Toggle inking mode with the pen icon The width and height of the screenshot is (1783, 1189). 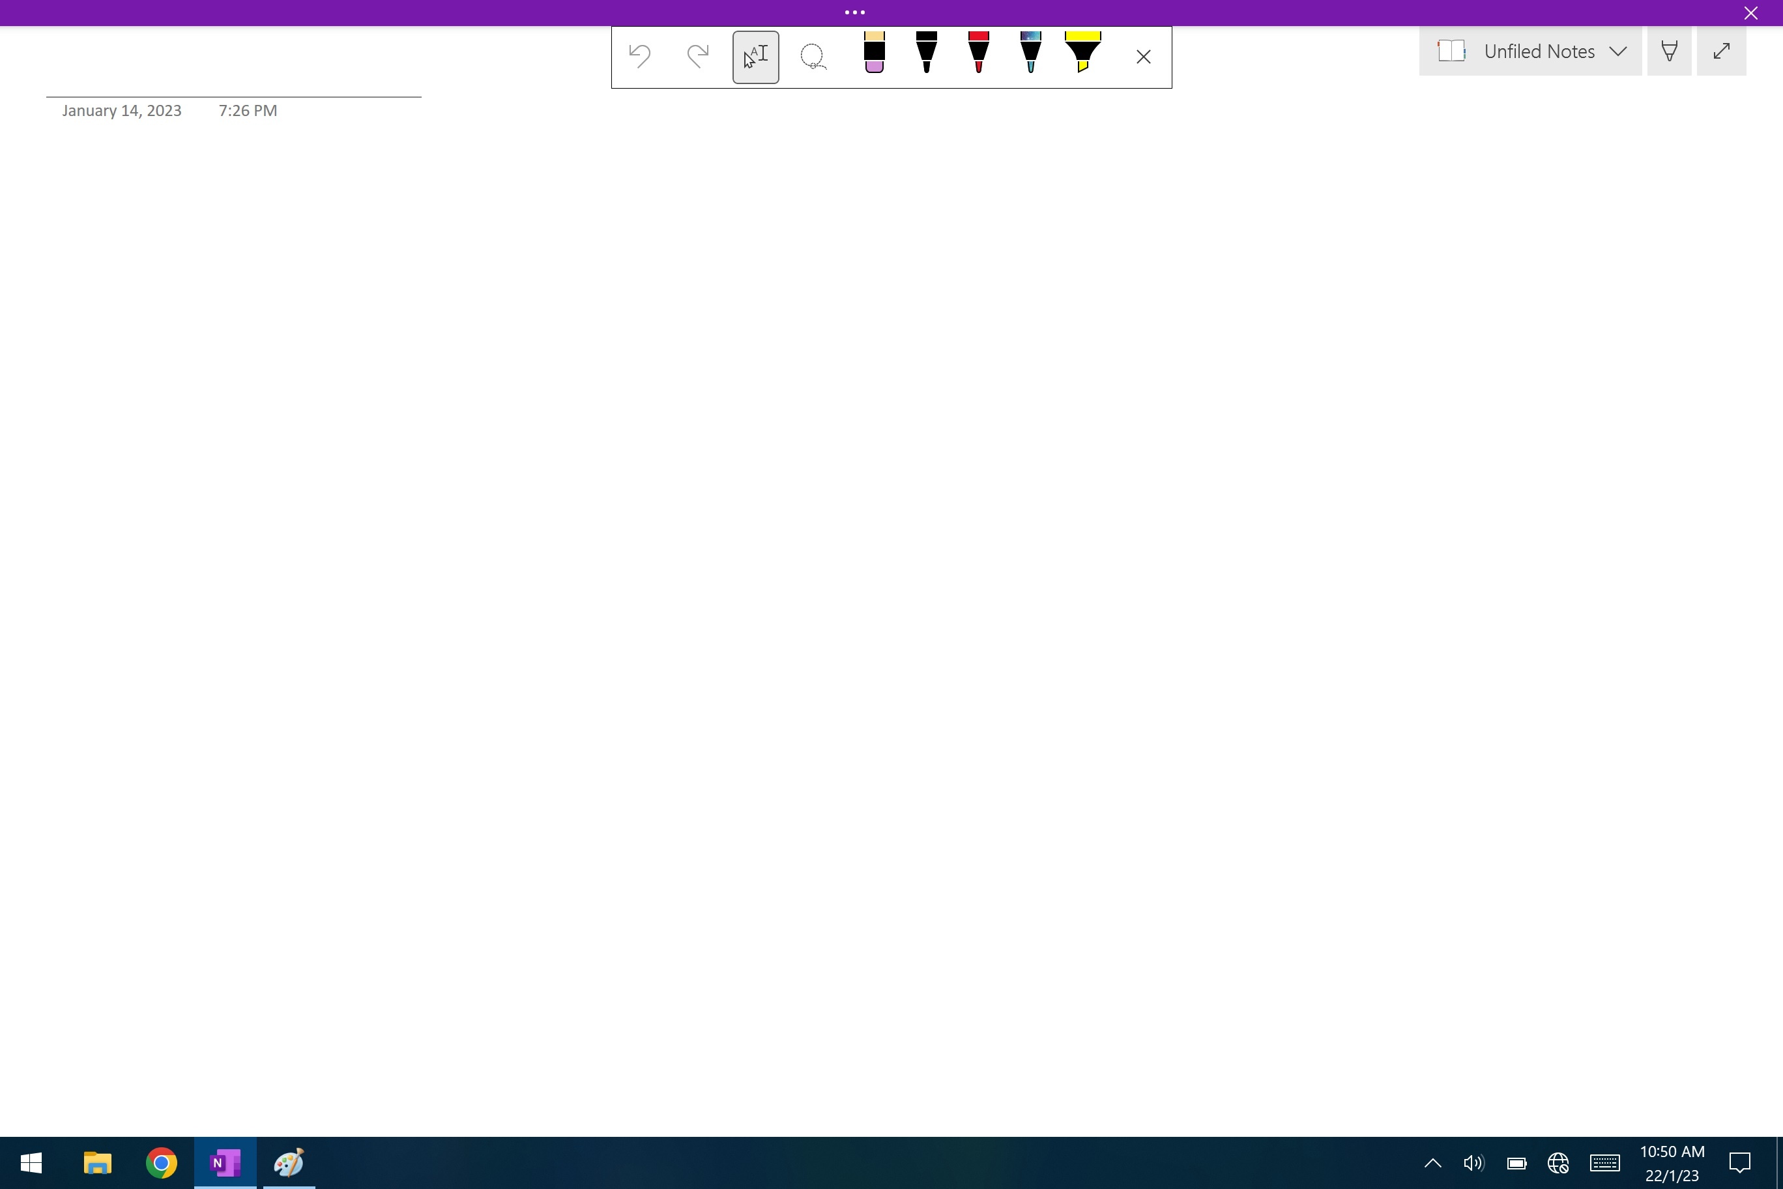pyautogui.click(x=1670, y=51)
